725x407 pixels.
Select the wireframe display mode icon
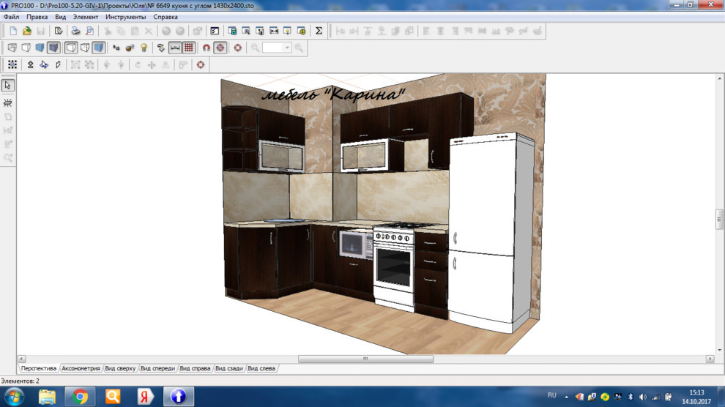pyautogui.click(x=12, y=48)
